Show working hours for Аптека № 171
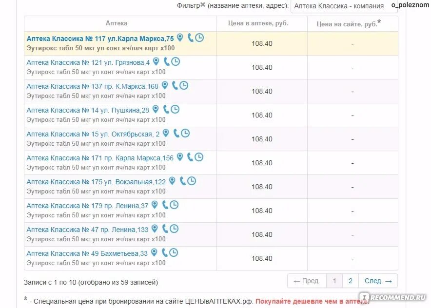The width and height of the screenshot is (431, 308). (x=199, y=157)
